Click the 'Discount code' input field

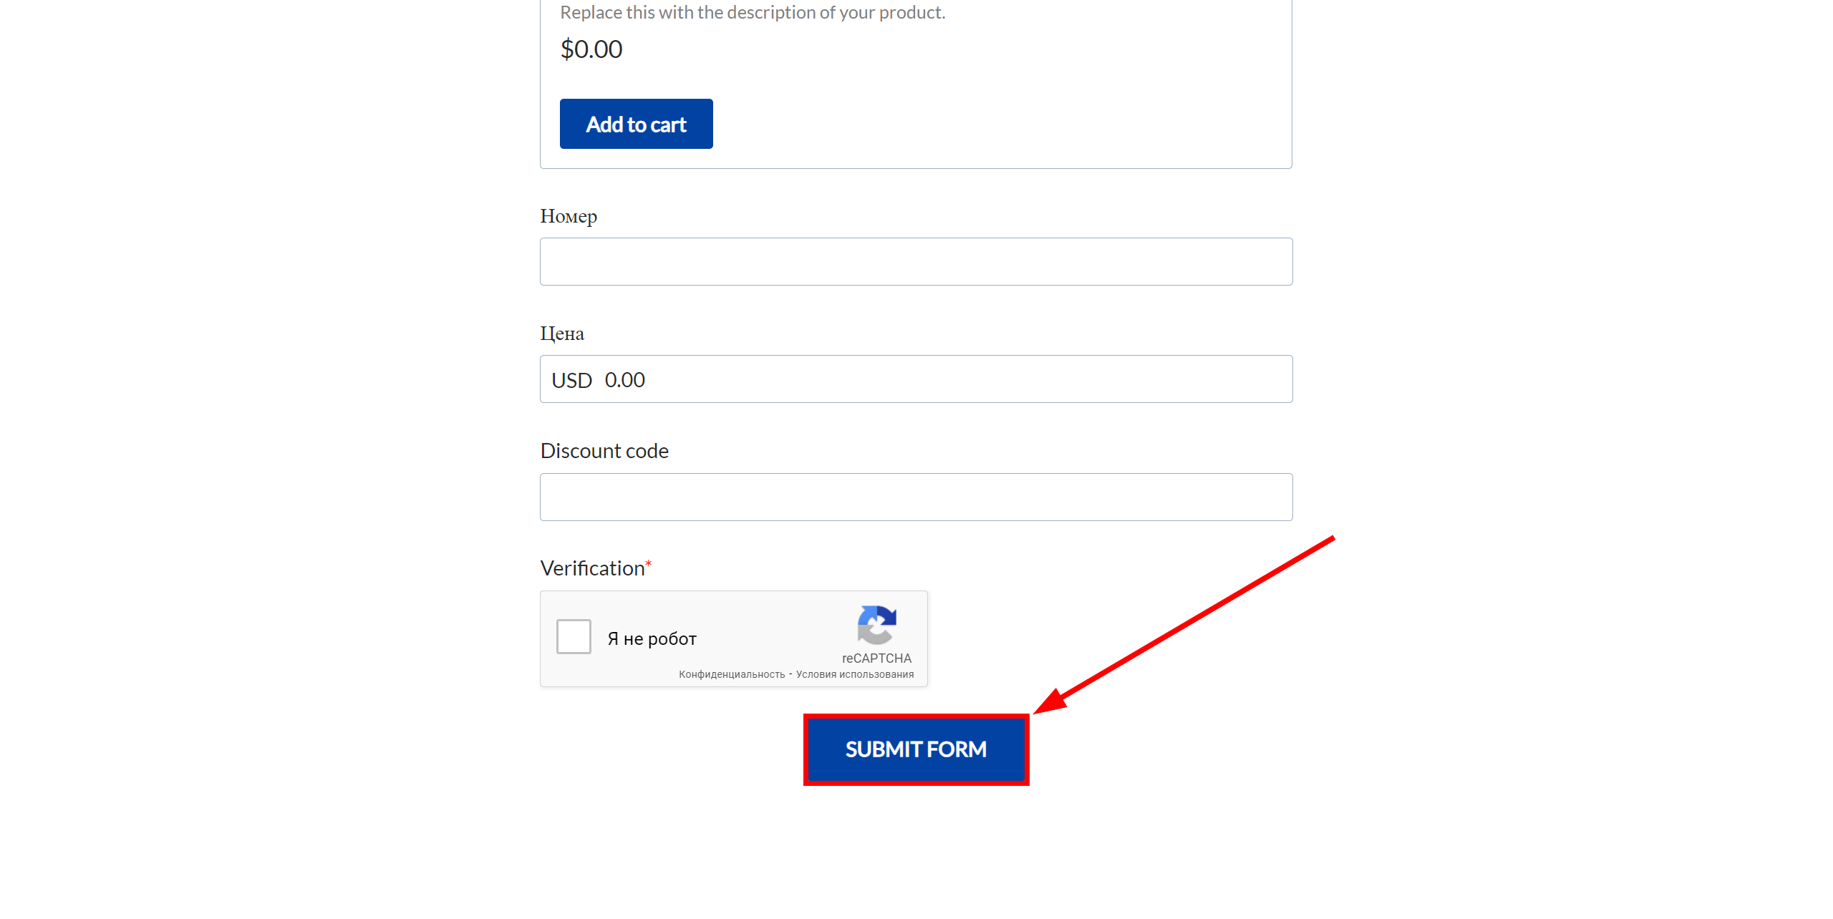(915, 497)
